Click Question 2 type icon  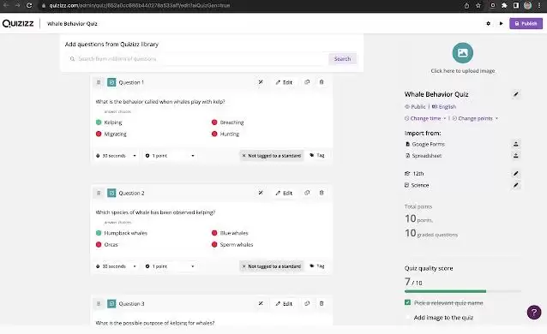111,193
